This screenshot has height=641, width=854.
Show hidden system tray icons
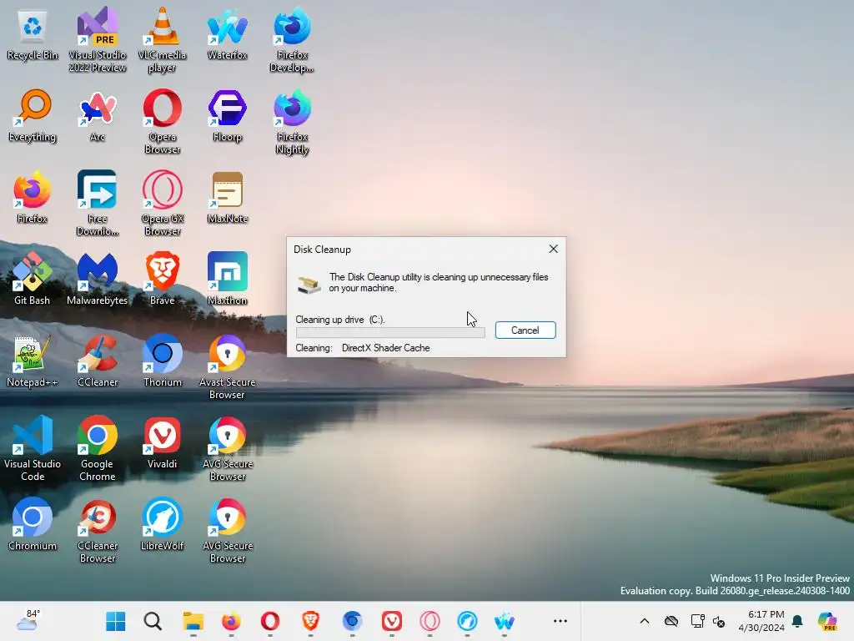pyautogui.click(x=645, y=621)
